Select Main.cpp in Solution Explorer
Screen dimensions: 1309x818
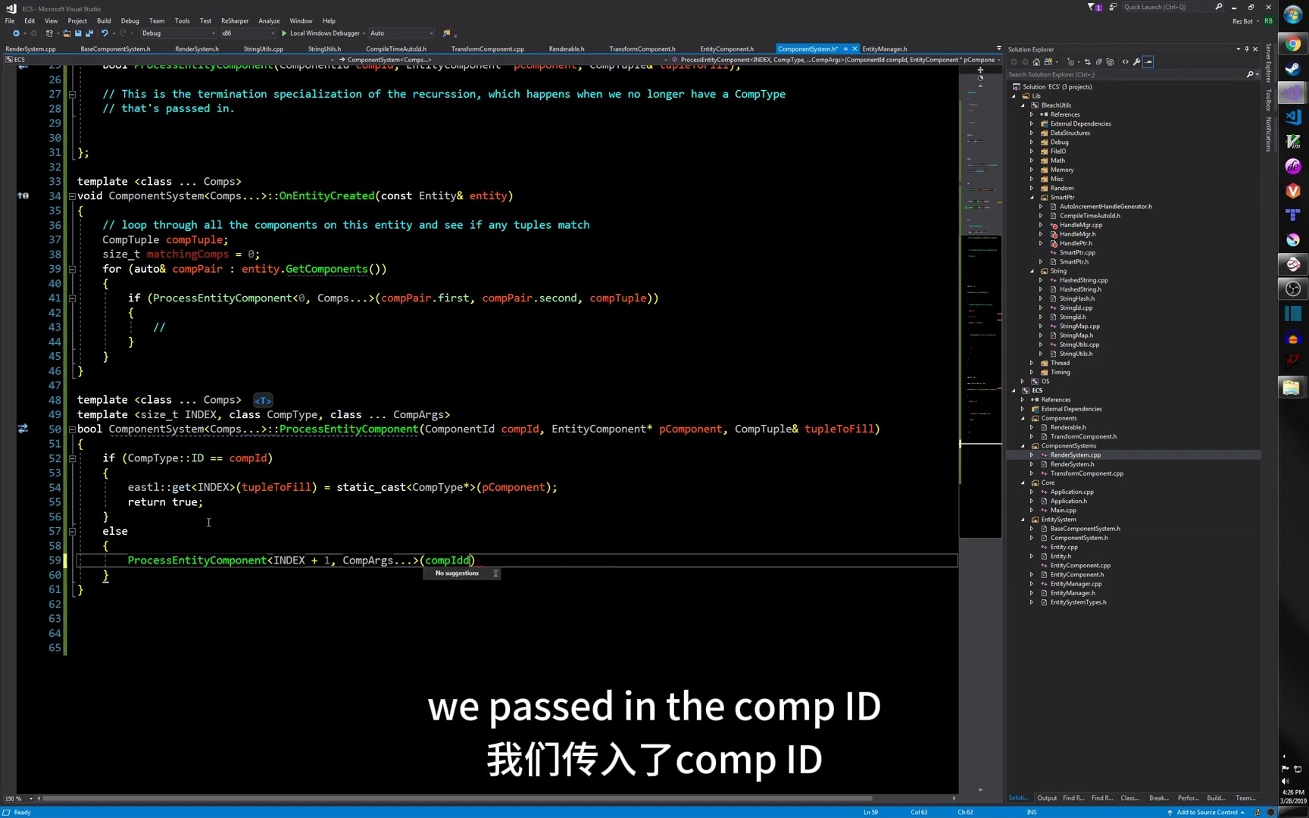point(1063,510)
